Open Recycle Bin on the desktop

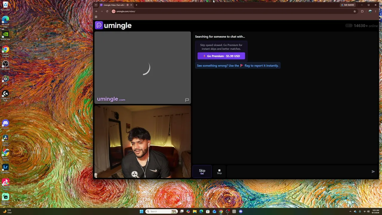click(5, 6)
